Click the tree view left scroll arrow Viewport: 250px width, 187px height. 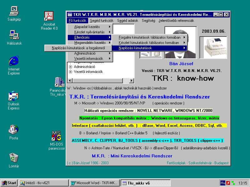[70, 81]
